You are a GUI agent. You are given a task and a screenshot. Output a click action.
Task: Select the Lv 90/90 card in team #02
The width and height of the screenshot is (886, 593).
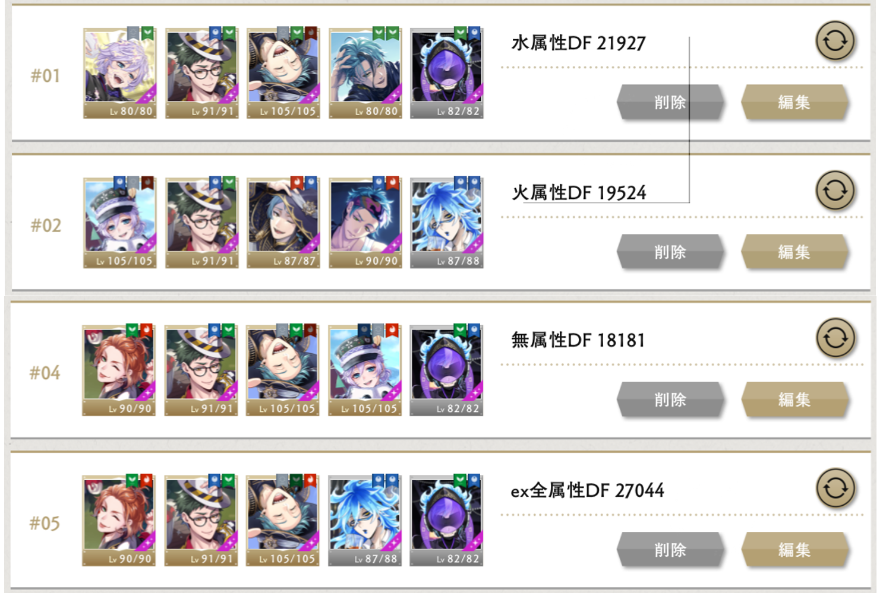tap(365, 223)
